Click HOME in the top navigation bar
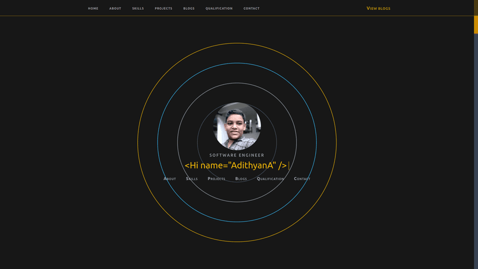The height and width of the screenshot is (269, 478). tap(93, 9)
